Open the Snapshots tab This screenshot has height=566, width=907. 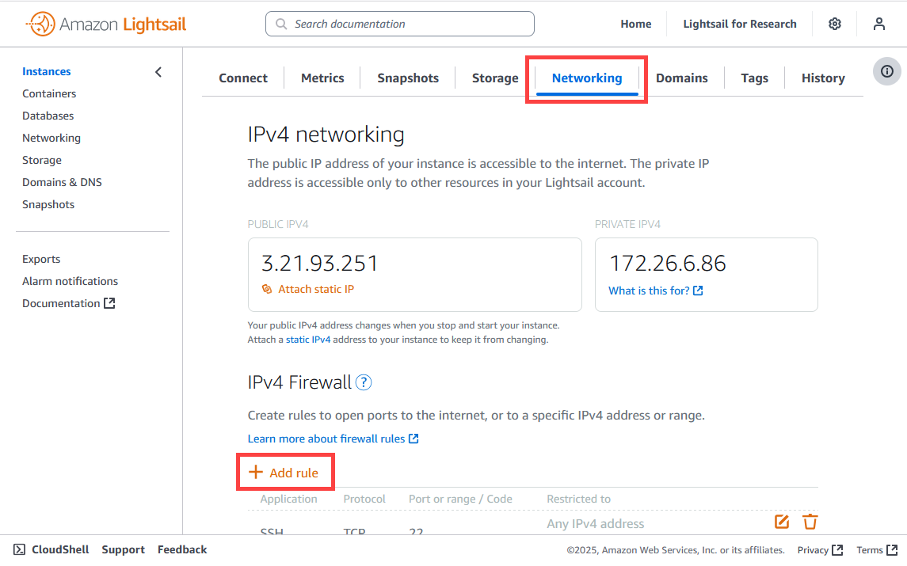(x=408, y=78)
